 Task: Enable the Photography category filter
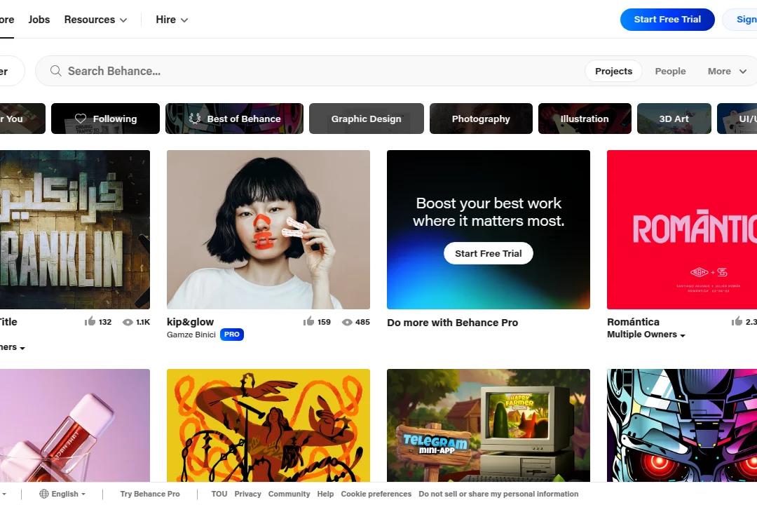pos(481,119)
